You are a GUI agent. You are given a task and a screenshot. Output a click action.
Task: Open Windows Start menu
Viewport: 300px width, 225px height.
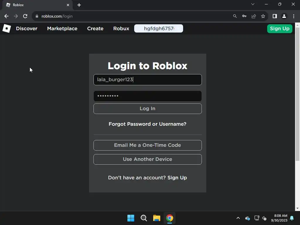[131, 218]
